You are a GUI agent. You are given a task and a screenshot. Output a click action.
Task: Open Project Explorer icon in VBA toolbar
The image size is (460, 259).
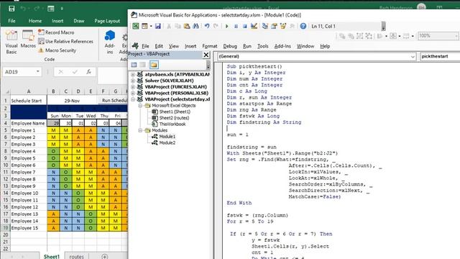pyautogui.click(x=265, y=26)
